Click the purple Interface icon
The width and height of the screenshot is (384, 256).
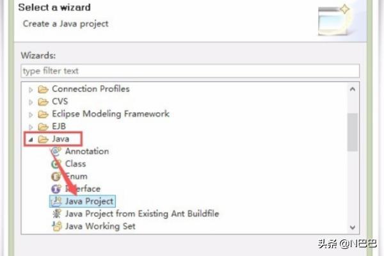coord(56,189)
